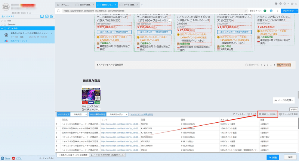Switch to the 実行中 tab
The image size is (299, 161).
tap(85, 5)
